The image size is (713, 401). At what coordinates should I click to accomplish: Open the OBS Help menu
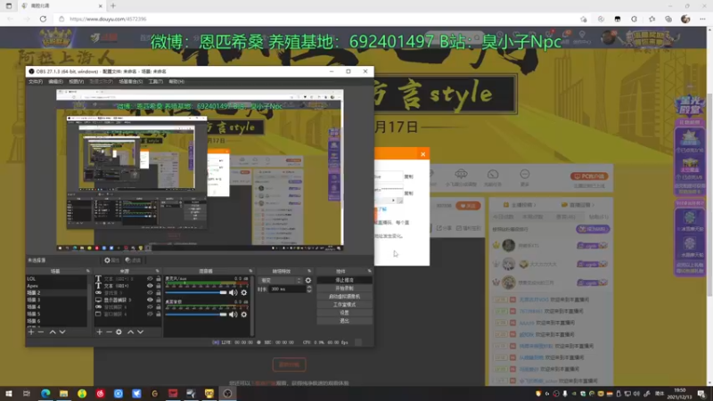(176, 81)
